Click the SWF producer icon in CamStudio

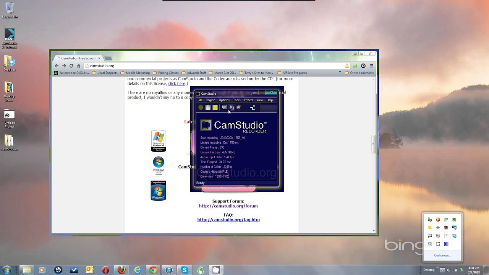coord(238,108)
